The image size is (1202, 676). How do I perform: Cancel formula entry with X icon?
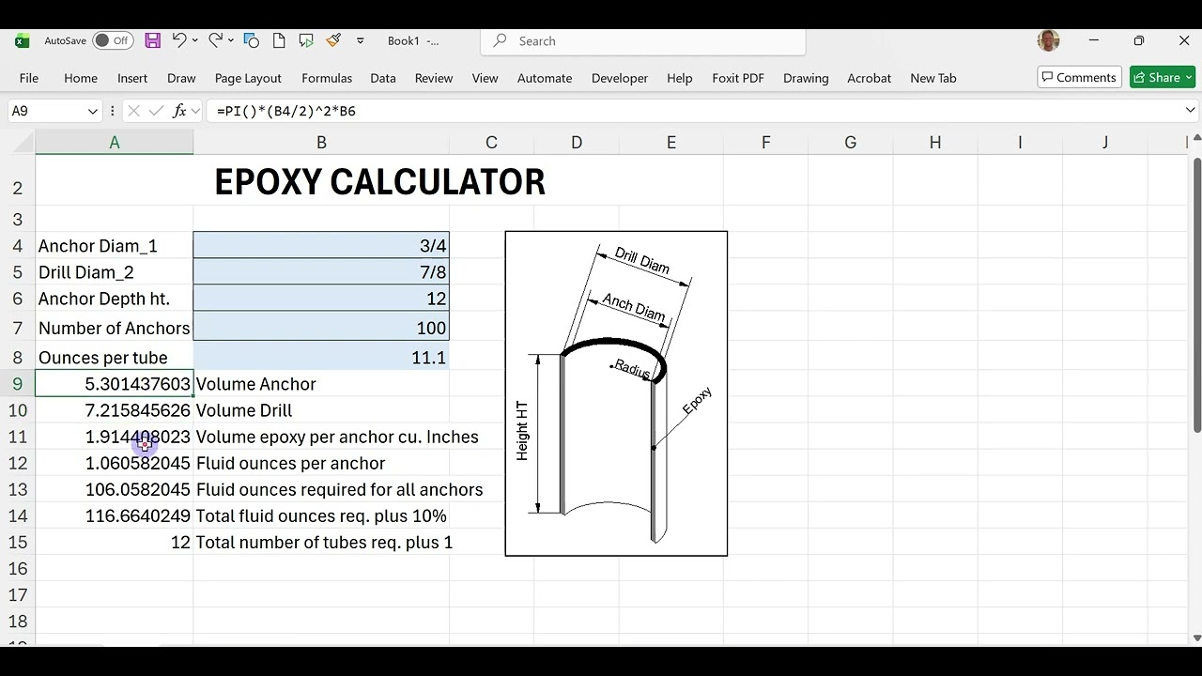click(x=133, y=111)
